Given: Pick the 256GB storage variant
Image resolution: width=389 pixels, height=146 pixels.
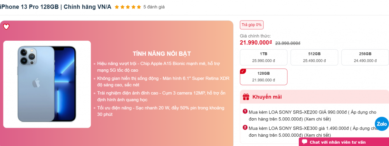Looking at the screenshot, I should [x=365, y=57].
